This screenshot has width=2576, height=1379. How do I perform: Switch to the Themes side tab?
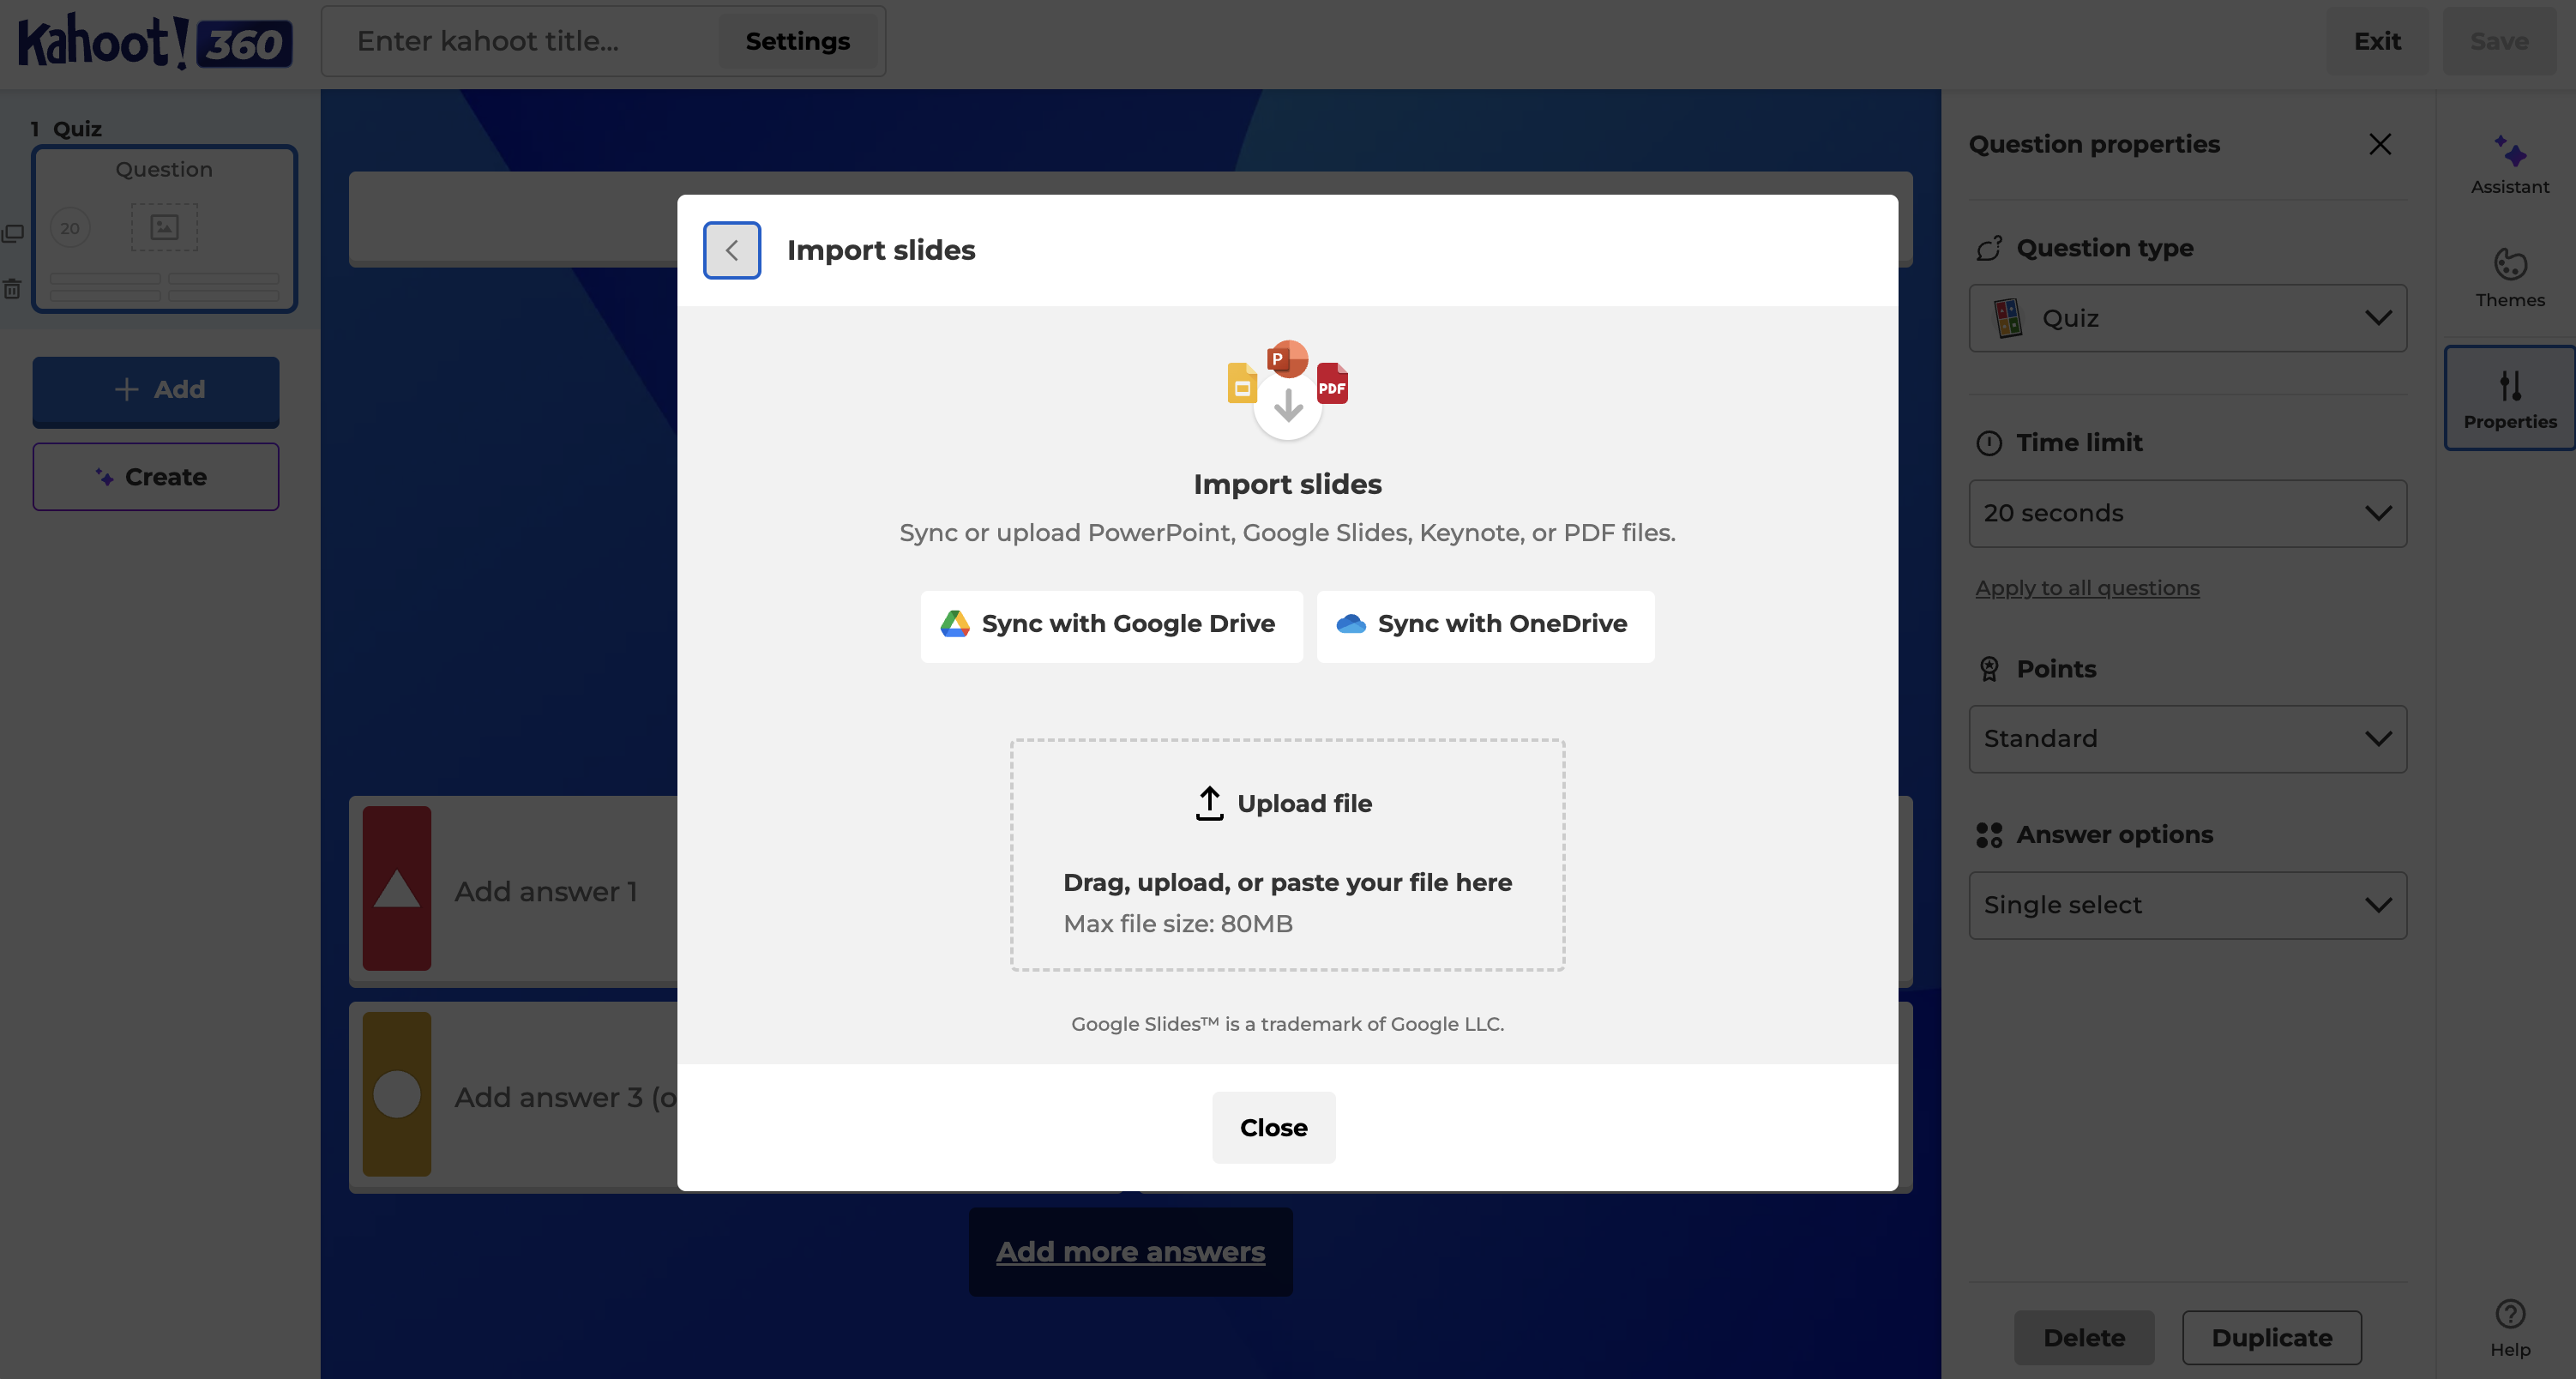click(2510, 278)
